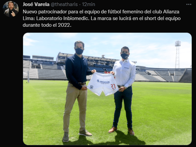The width and height of the screenshot is (196, 147).
Task: Click the tweet text about Inbiomedic sponsor
Action: point(102,18)
